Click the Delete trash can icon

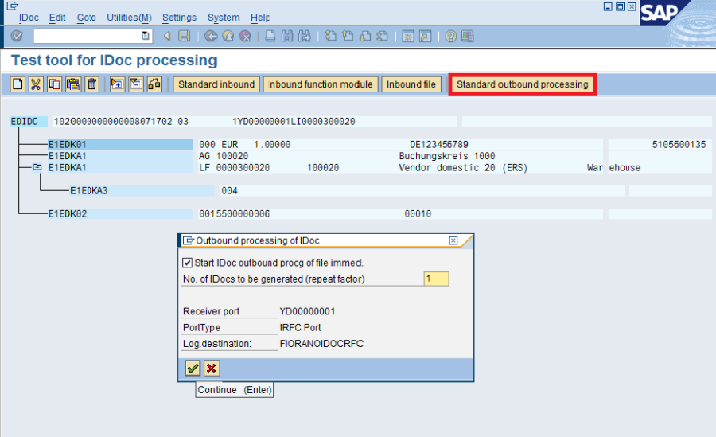click(x=91, y=84)
